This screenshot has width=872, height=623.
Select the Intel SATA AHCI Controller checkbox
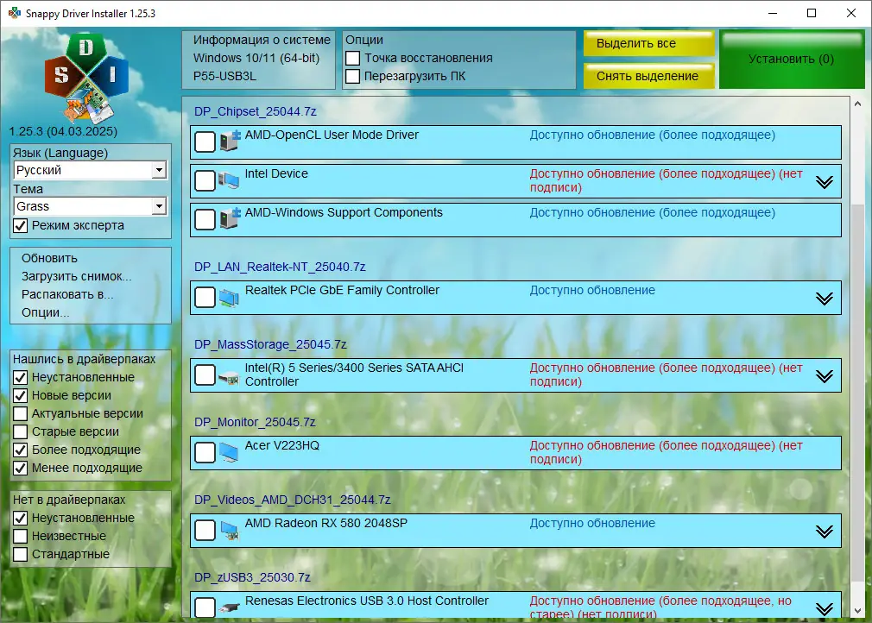coord(205,374)
